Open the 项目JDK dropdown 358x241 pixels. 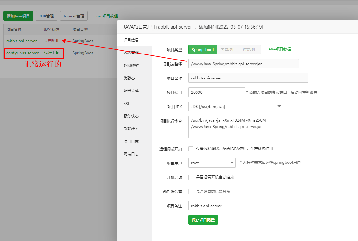pyautogui.click(x=235, y=107)
